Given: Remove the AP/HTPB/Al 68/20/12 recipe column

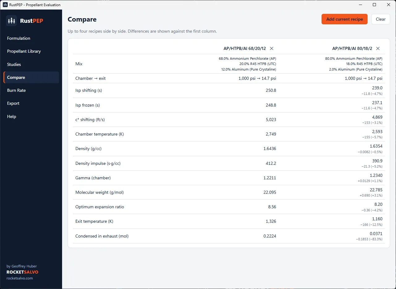Looking at the screenshot, I should tap(272, 48).
